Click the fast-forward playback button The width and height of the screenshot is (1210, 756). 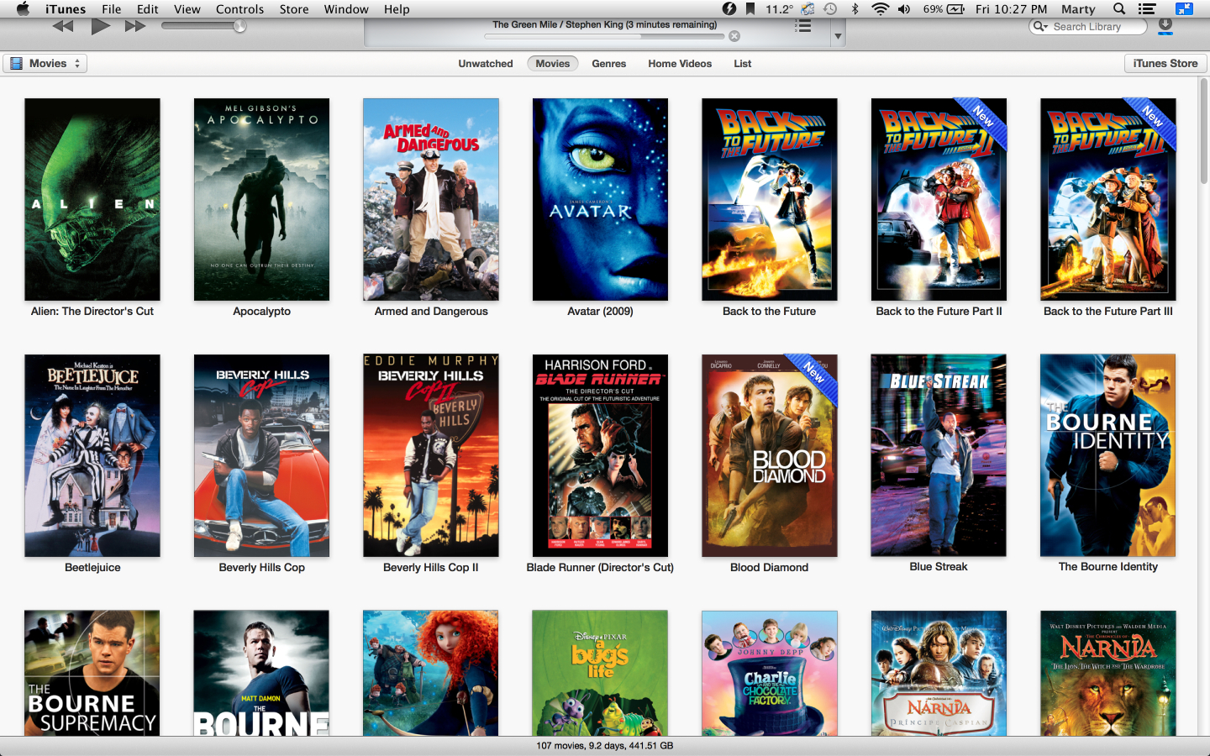pos(135,26)
